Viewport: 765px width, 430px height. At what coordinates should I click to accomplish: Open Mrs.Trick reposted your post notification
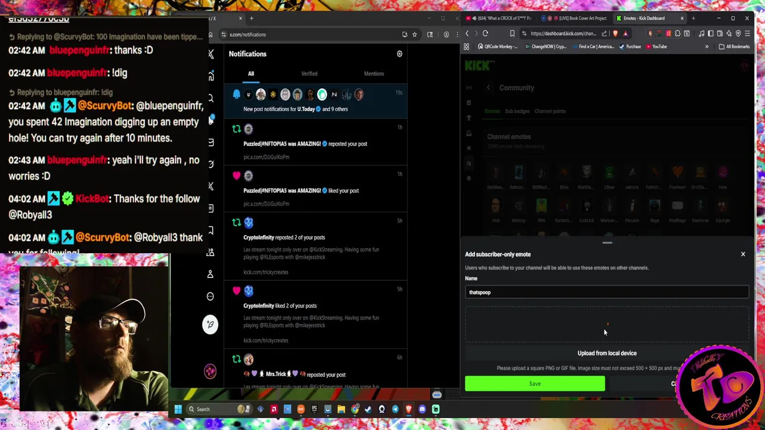316,369
